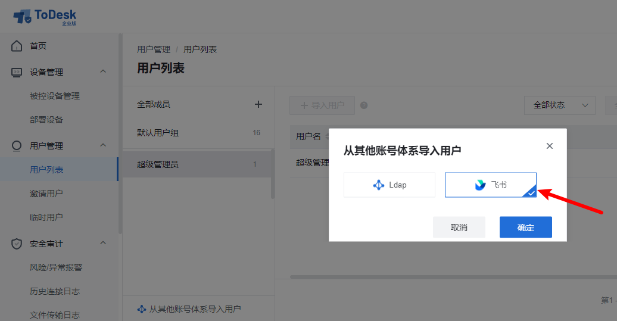This screenshot has height=321, width=617.
Task: Click the sidebar vertical scrollbar
Action: coord(120,134)
